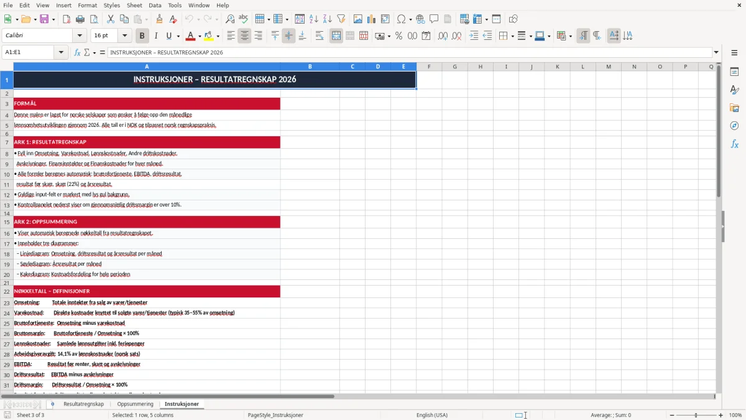Run Spelling check abc icon
This screenshot has height=420, width=746.
pos(244,19)
